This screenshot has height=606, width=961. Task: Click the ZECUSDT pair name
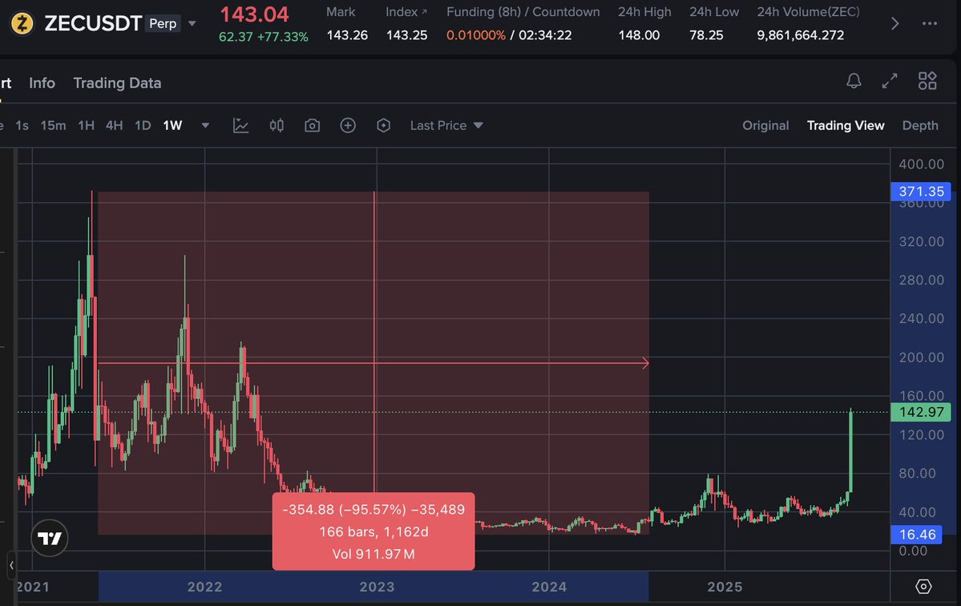tap(93, 24)
